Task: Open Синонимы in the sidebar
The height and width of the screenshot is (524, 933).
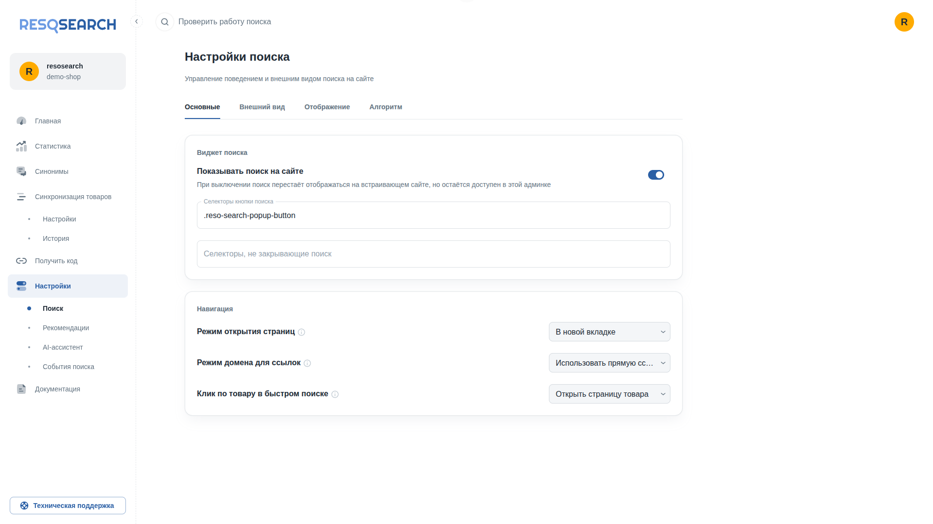Action: click(68, 171)
